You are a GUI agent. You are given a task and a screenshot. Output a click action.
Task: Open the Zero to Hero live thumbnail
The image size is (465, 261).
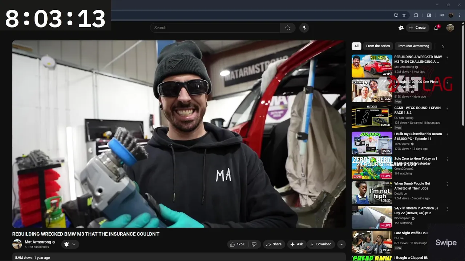tap(372, 168)
